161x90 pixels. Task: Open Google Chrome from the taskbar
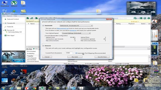35,88
